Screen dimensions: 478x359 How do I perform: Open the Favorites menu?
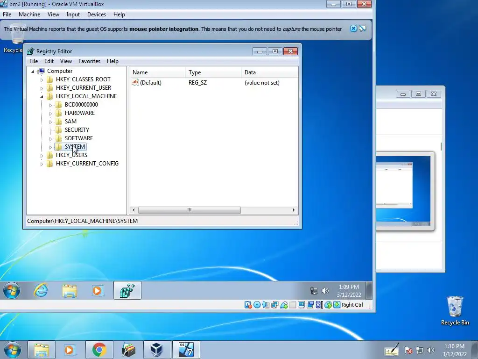click(x=89, y=61)
